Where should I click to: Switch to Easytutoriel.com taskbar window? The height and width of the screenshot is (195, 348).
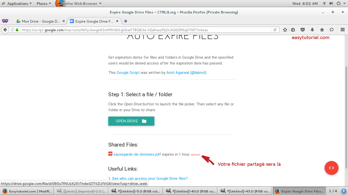[x=27, y=191]
